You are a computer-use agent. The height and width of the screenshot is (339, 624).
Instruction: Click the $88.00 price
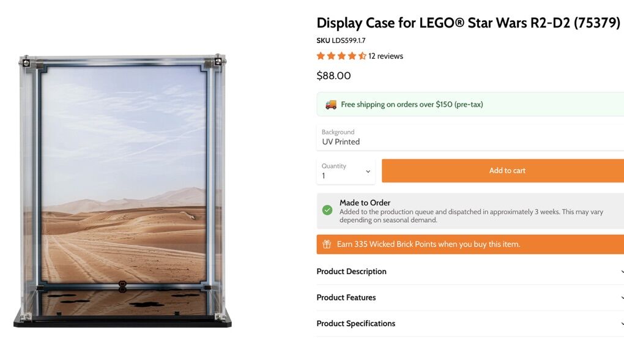[x=333, y=76]
